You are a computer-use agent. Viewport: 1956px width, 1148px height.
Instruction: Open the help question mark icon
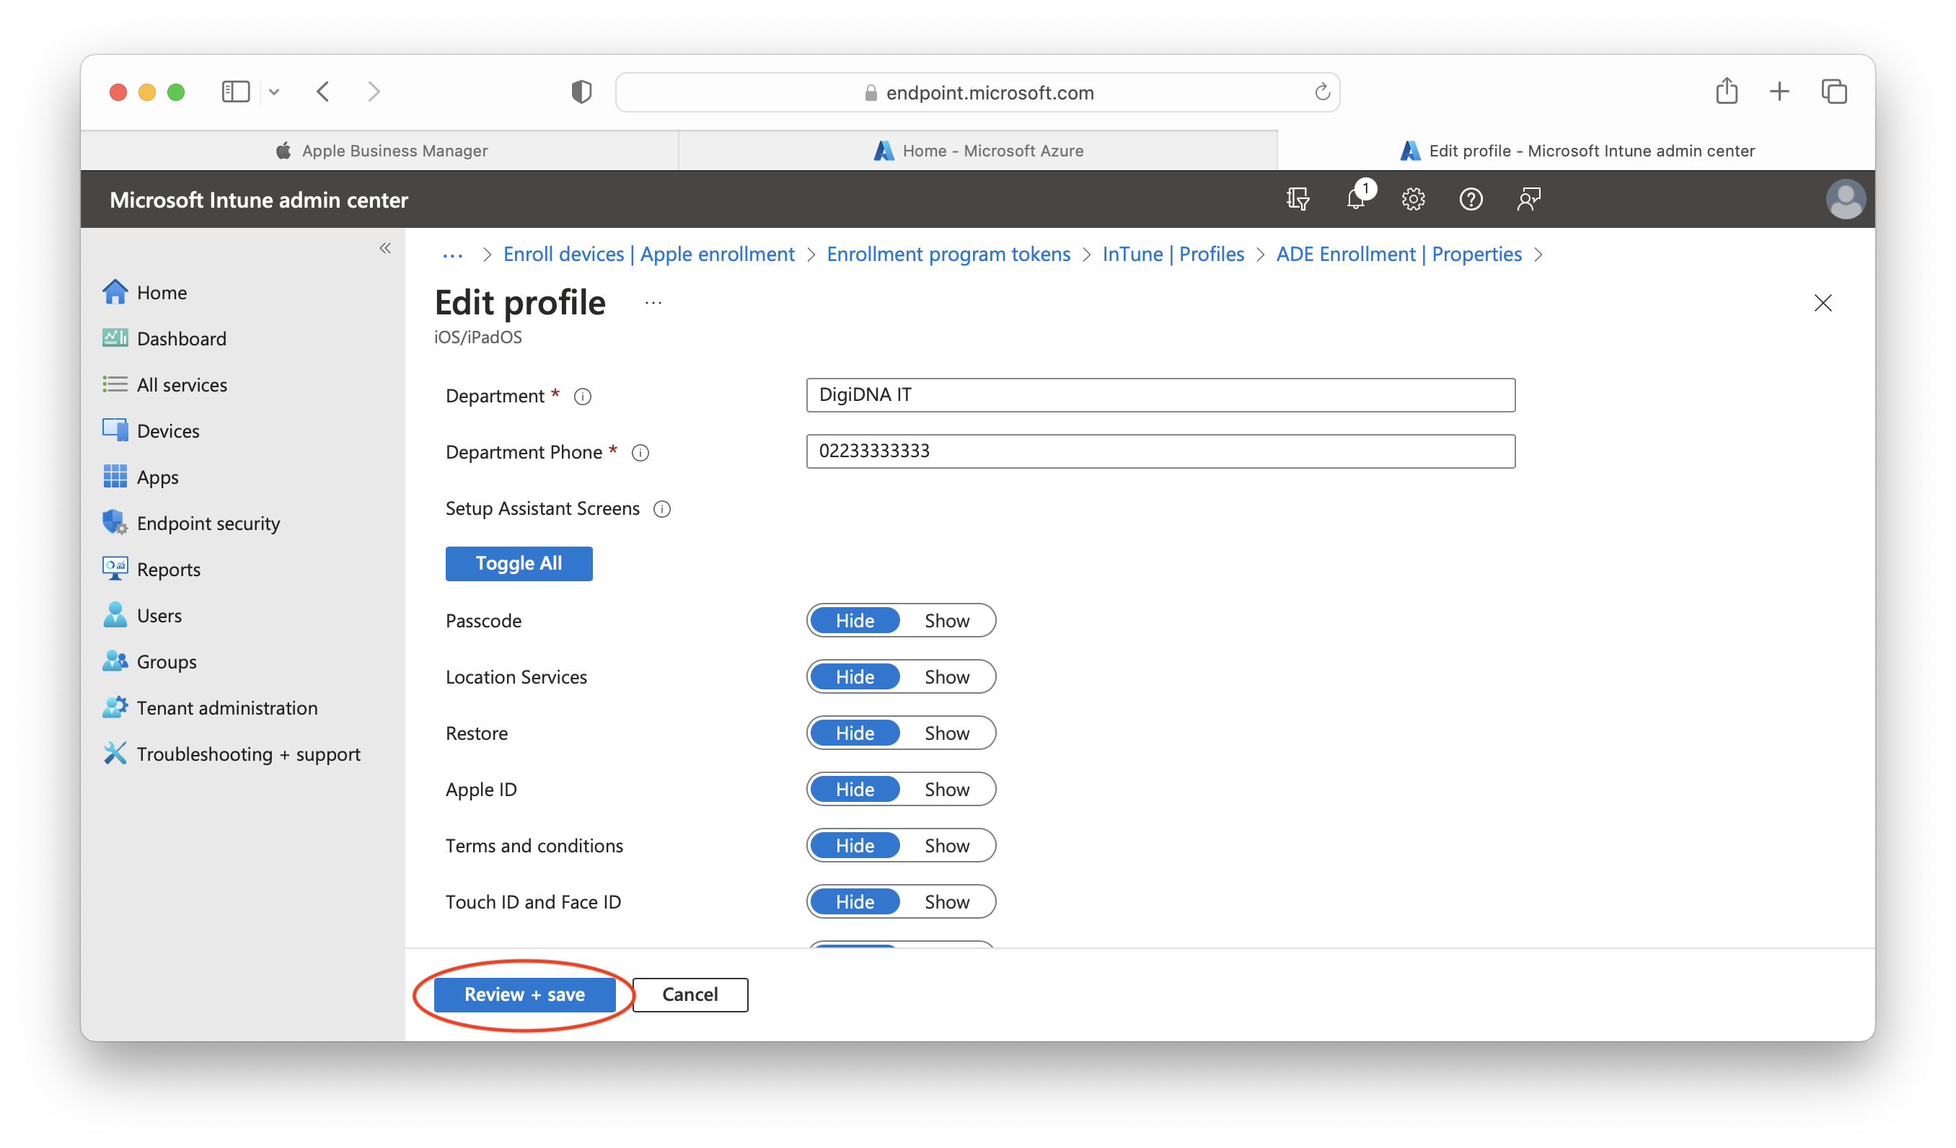pyautogui.click(x=1470, y=199)
